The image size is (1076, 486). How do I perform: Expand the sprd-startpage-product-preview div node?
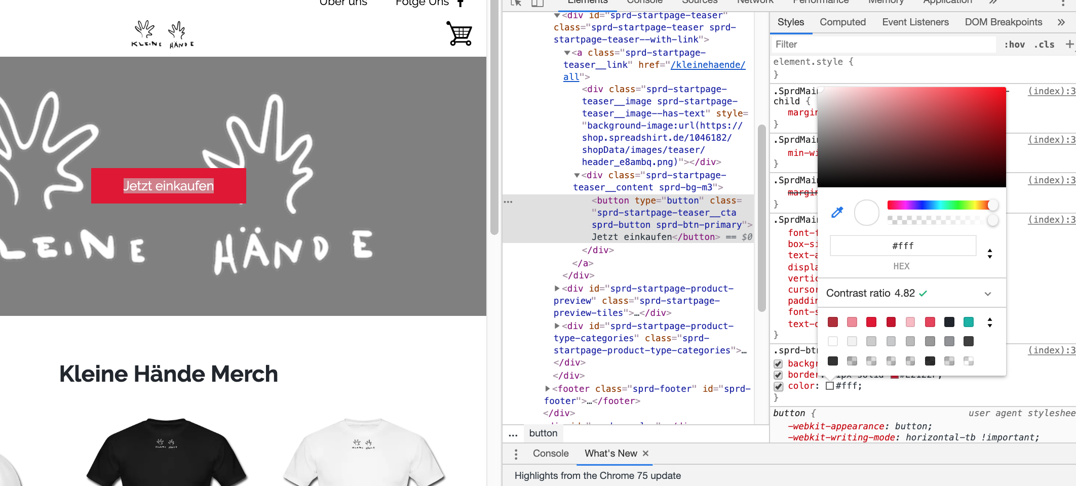[x=557, y=289]
